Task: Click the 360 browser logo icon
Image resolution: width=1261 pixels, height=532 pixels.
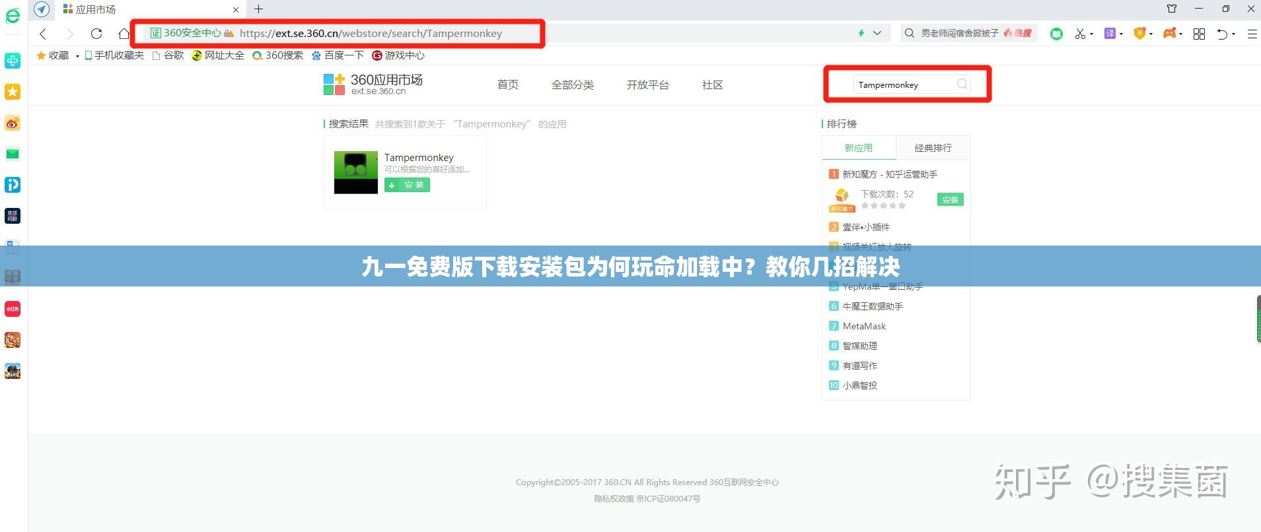Action: point(13,16)
